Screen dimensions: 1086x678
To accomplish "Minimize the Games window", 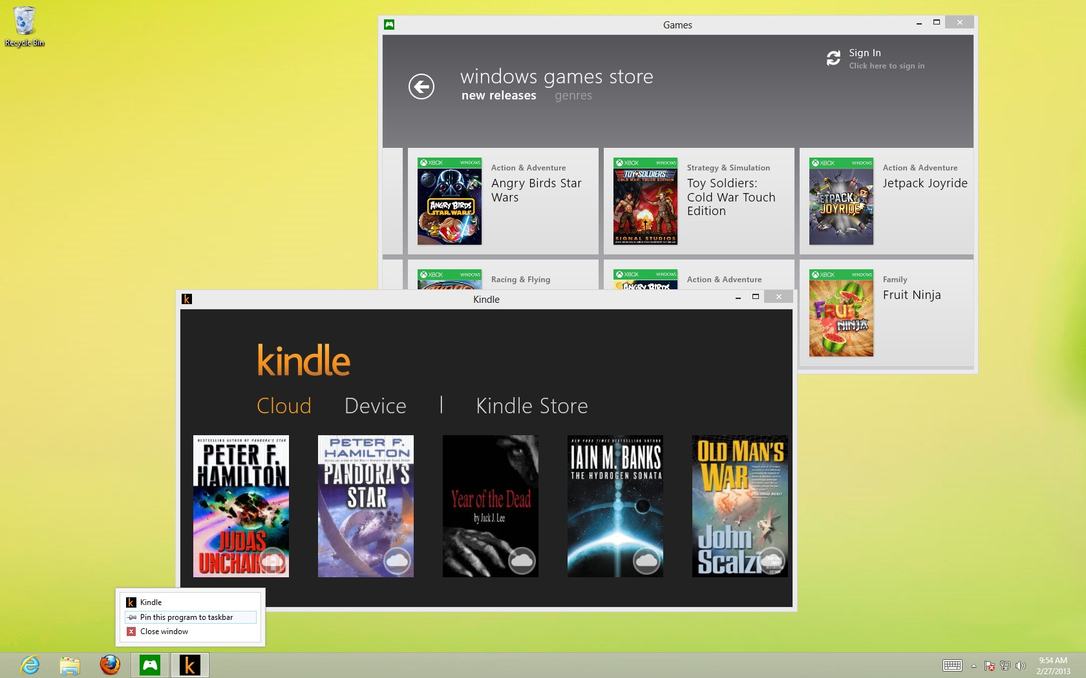I will [919, 23].
